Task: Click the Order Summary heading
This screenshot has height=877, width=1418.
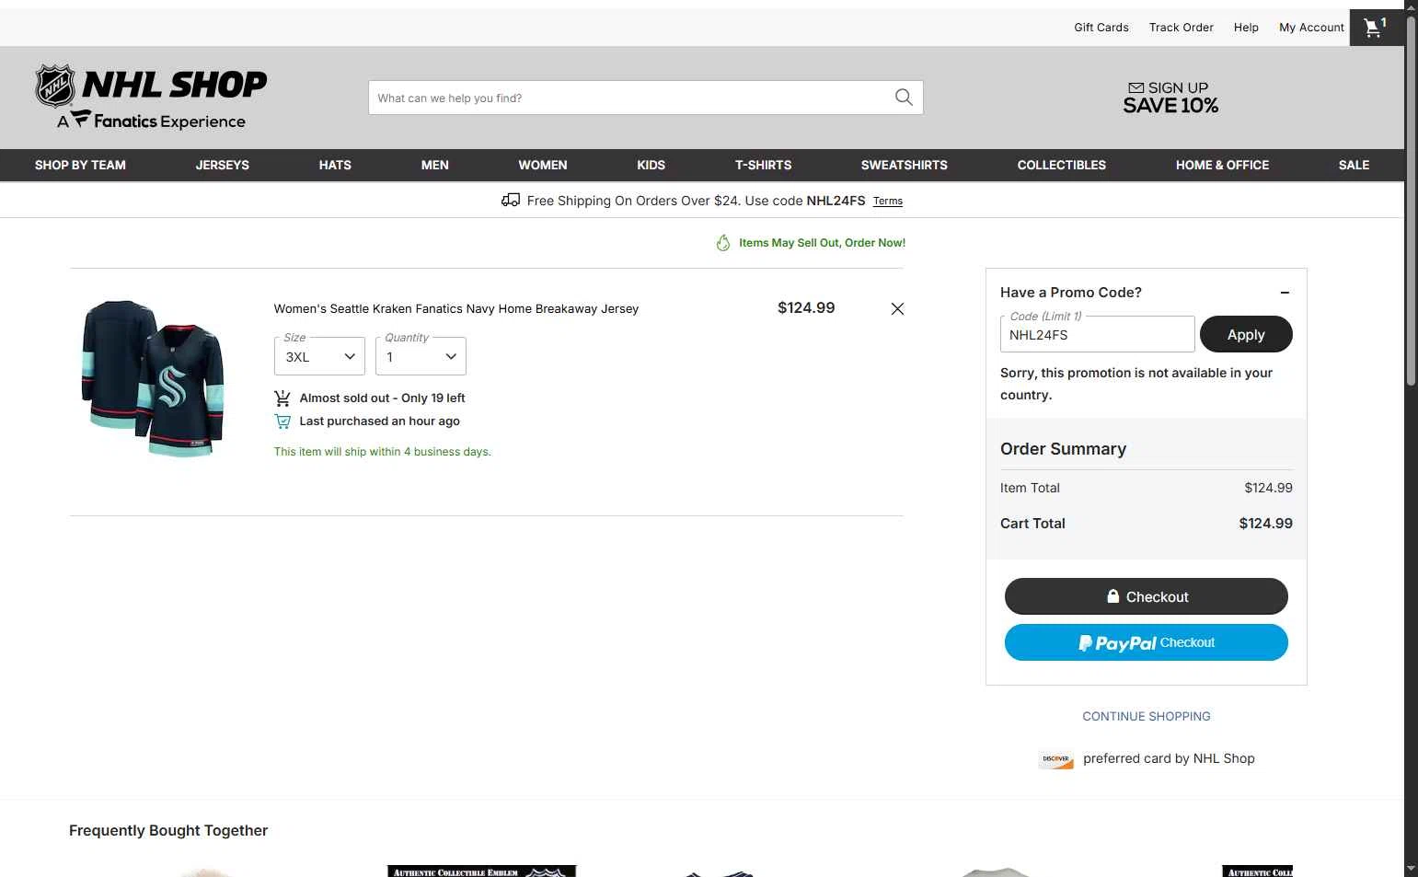Action: point(1063,449)
